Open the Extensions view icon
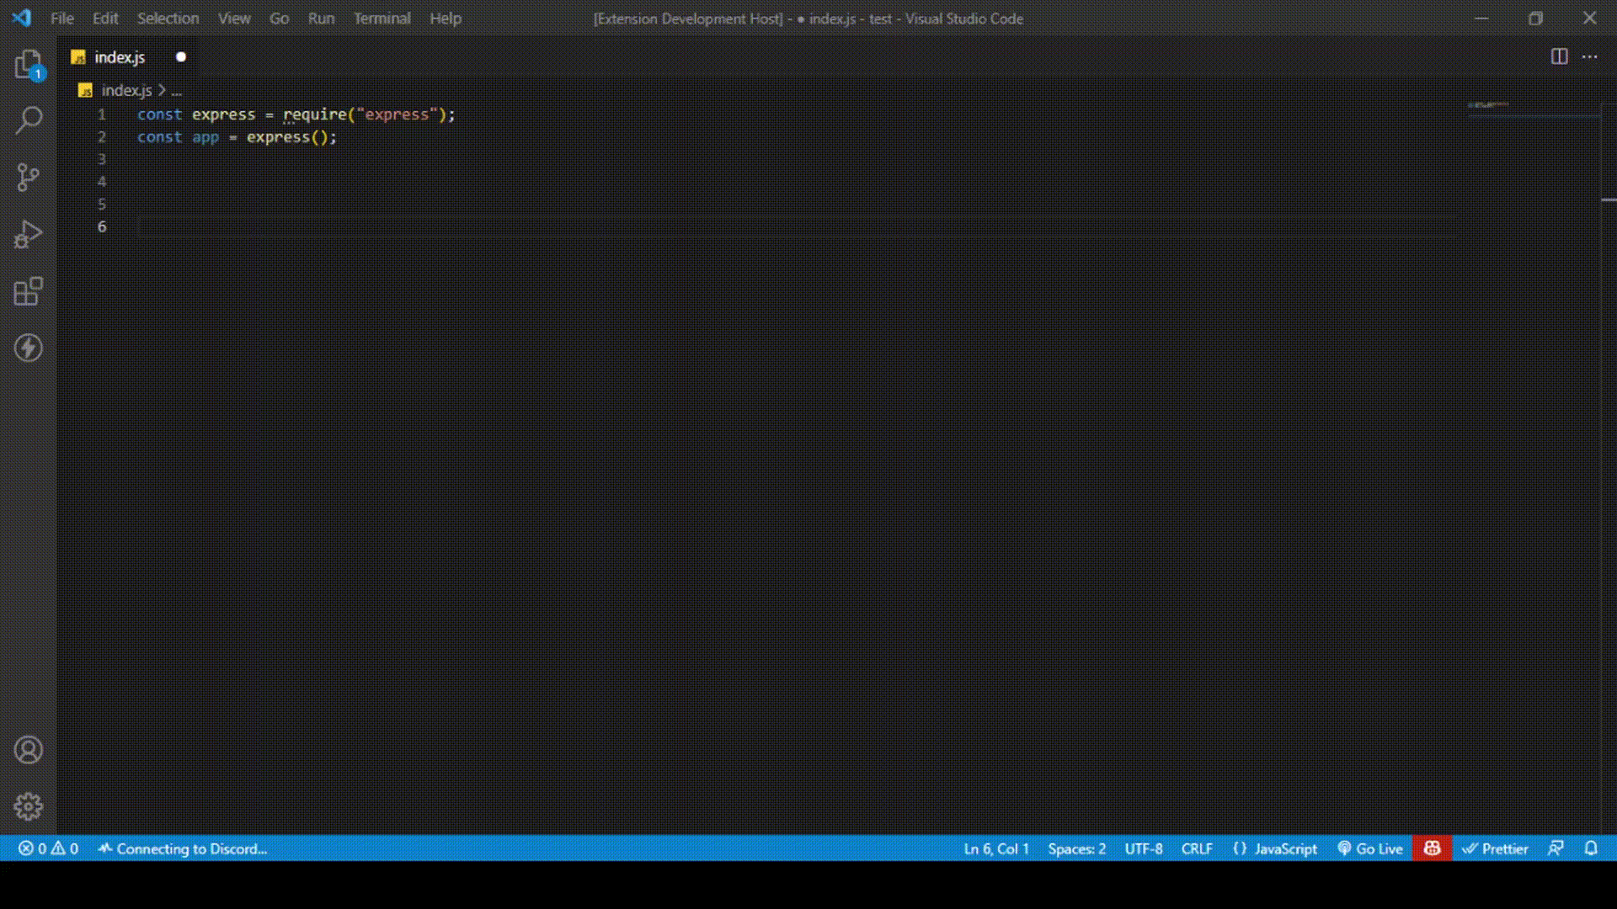This screenshot has height=909, width=1617. point(28,291)
